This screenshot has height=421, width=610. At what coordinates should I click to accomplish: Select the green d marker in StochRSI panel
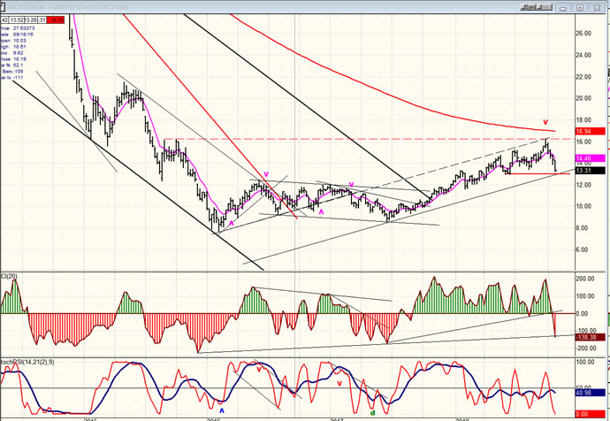point(372,412)
